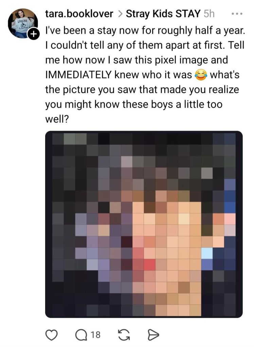Viewport: 254px width, 347px height.
Task: Click the chevron arrow after the username
Action: (x=120, y=14)
